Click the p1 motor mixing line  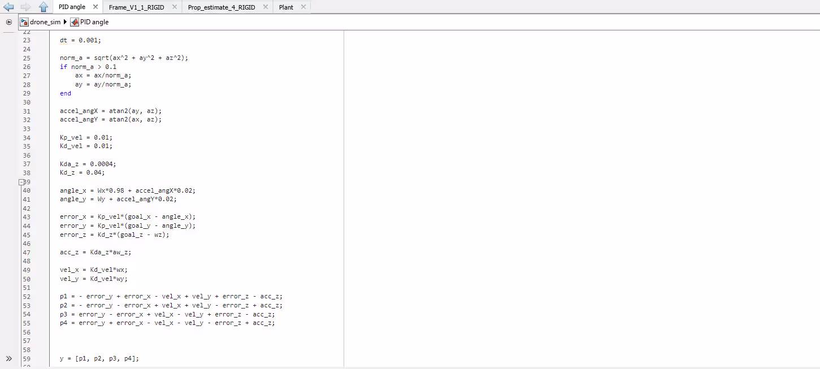(x=171, y=296)
